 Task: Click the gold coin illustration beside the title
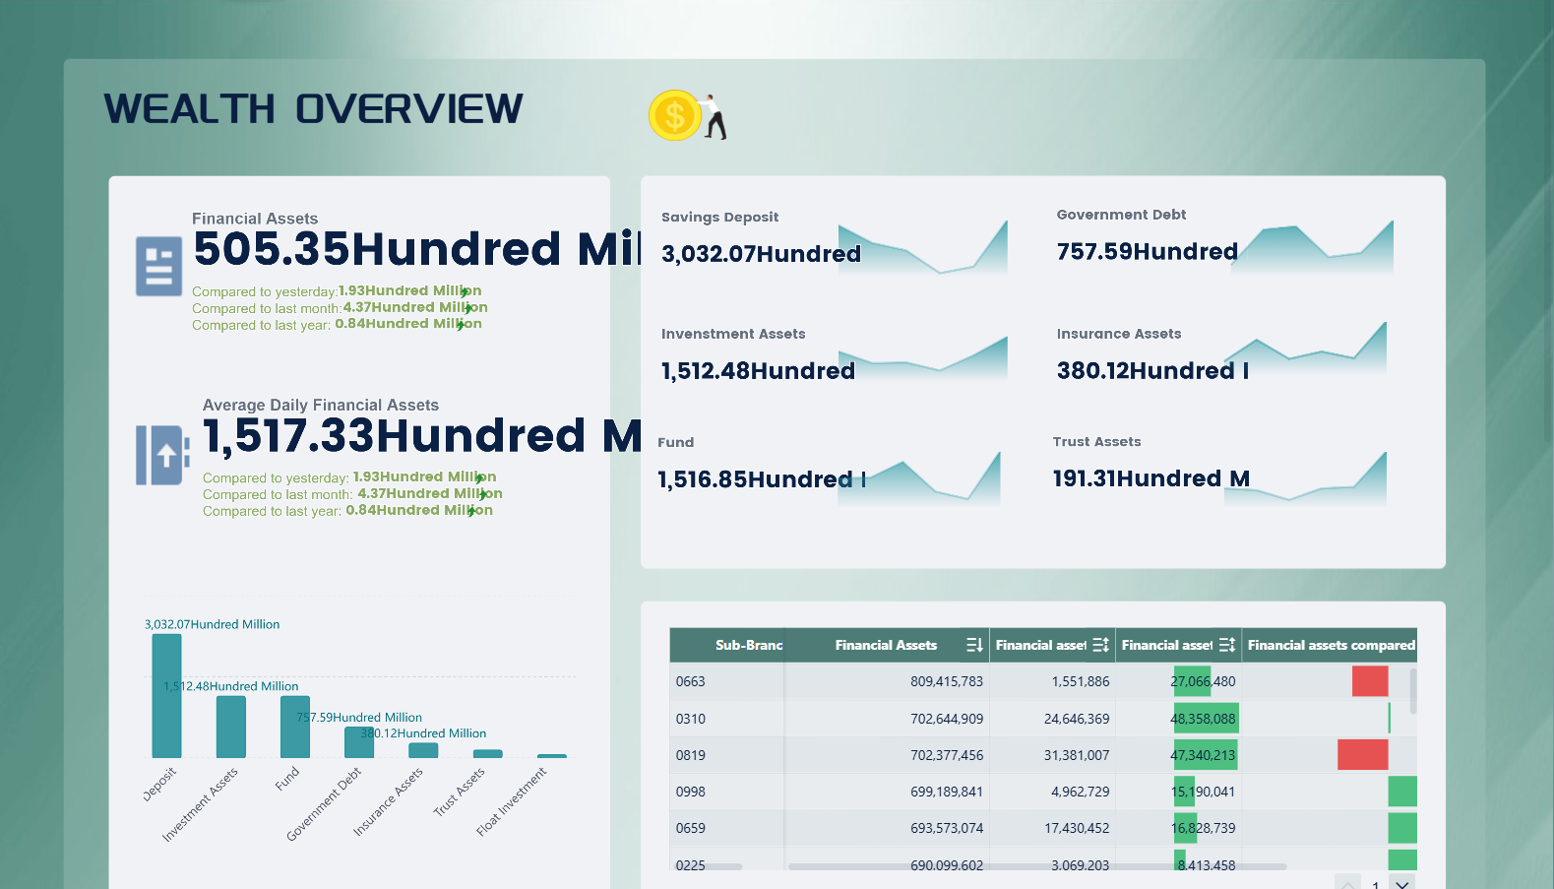674,115
